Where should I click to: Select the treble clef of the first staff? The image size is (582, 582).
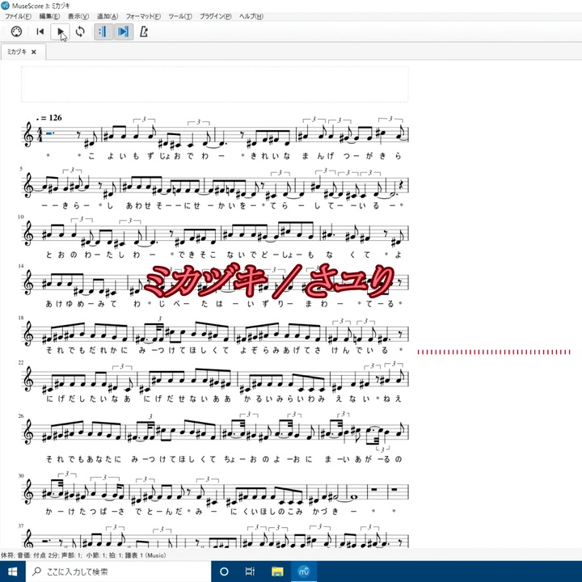tap(28, 134)
